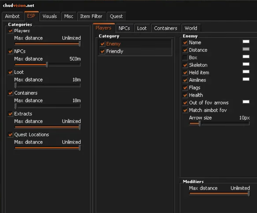Switch to the Containers sub-tab
Screen dimensions: 257x213
165,28
